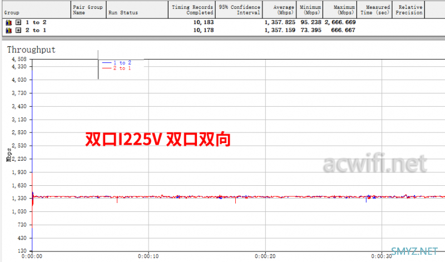Image resolution: width=445 pixels, height=262 pixels.
Task: Click the group icon for row 2 to 1
Action: 9,30
